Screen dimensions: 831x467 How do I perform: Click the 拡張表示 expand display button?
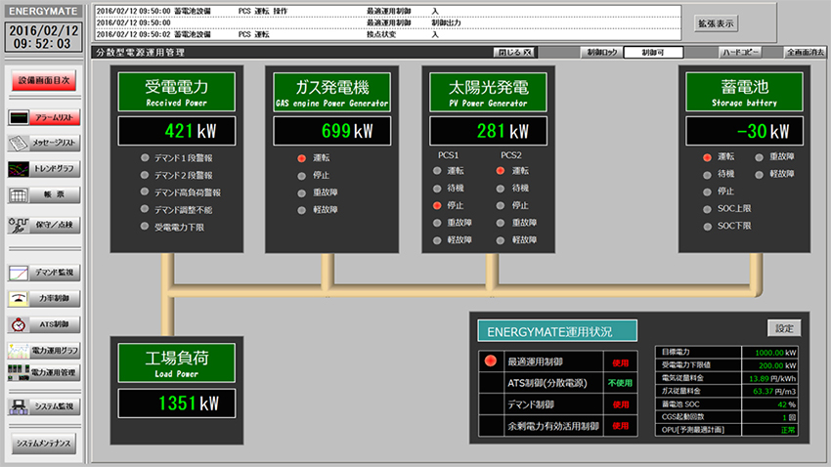716,23
